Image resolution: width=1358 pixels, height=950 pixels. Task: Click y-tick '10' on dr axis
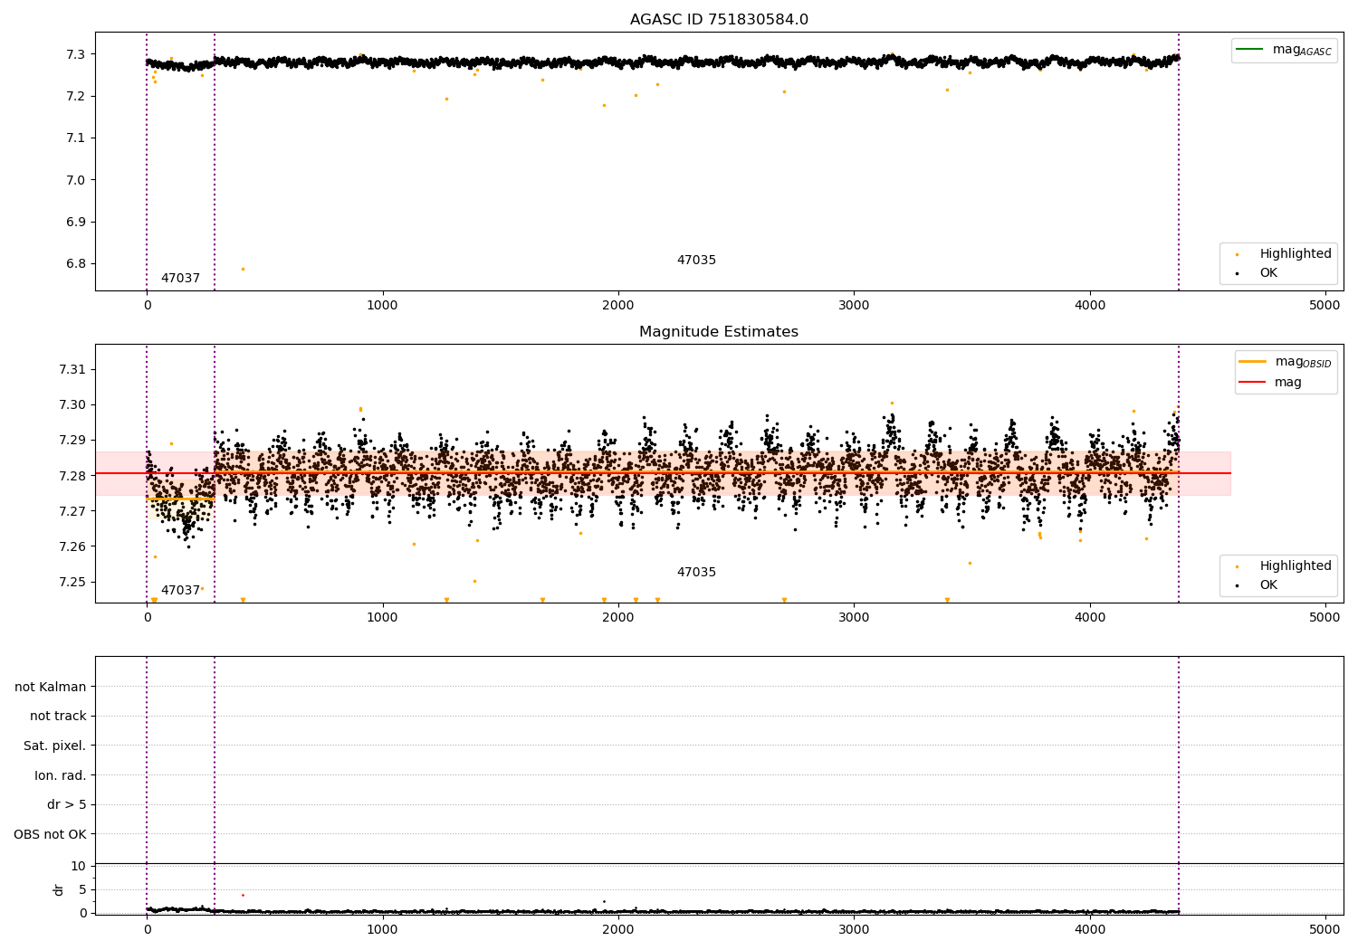[79, 867]
